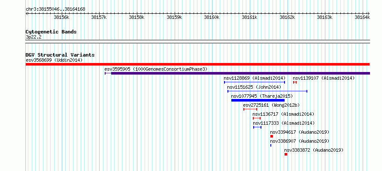Open the esv3568699 (Uddin2014) label link
The image size is (382, 171).
click(x=54, y=60)
